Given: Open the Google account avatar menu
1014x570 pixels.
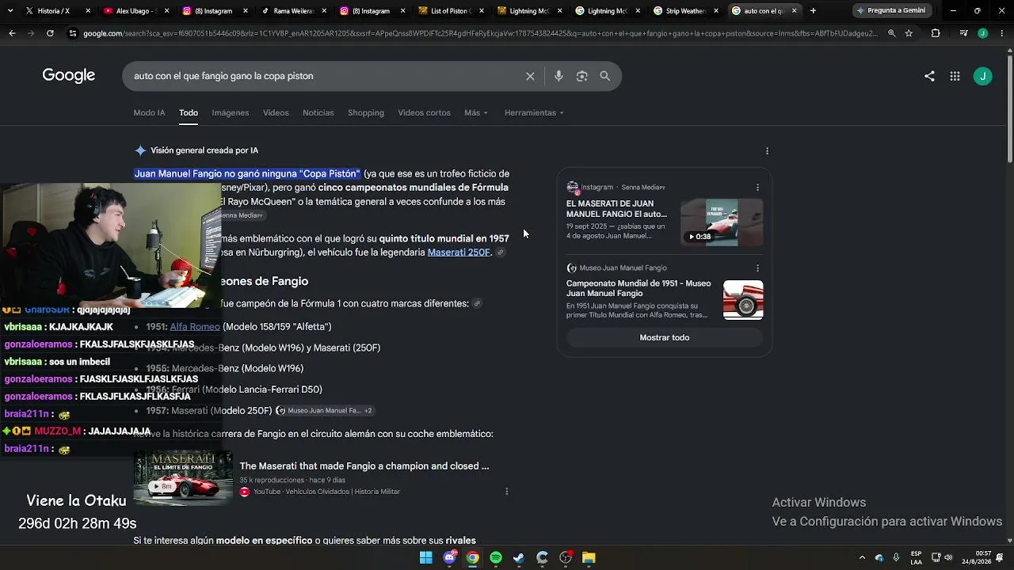Looking at the screenshot, I should pos(982,76).
